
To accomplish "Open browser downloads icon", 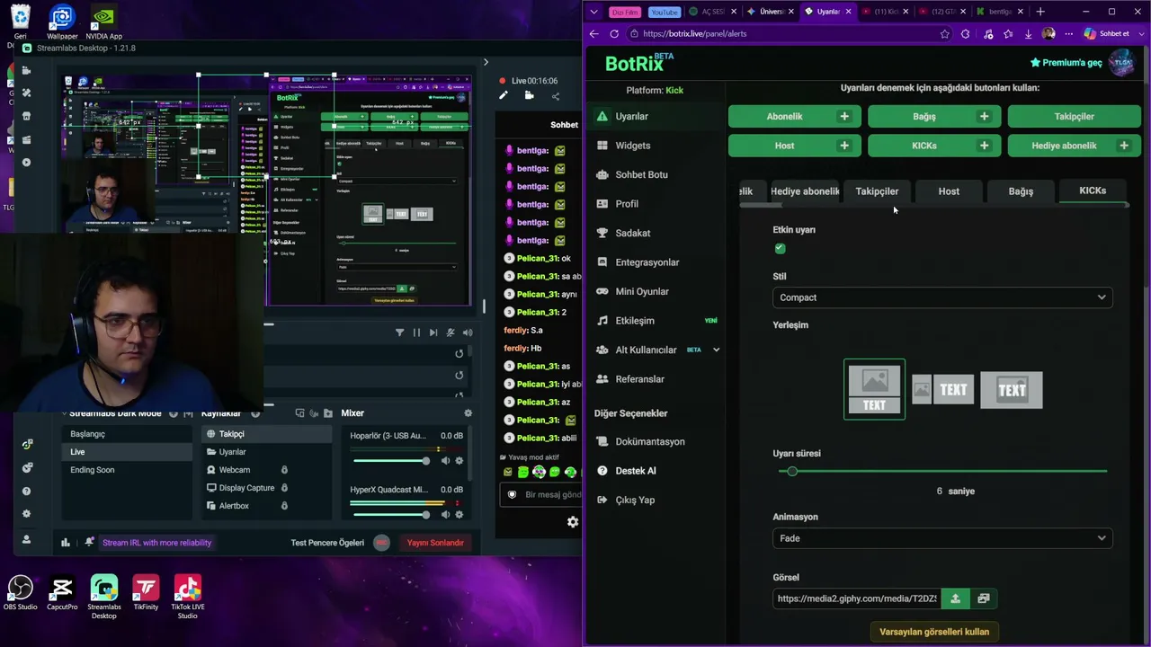I will coord(1028,34).
